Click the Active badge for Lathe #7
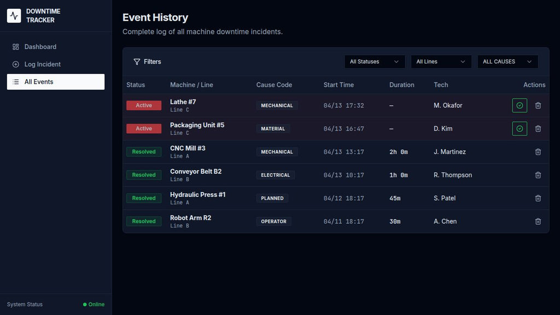The width and height of the screenshot is (560, 315). click(x=144, y=106)
